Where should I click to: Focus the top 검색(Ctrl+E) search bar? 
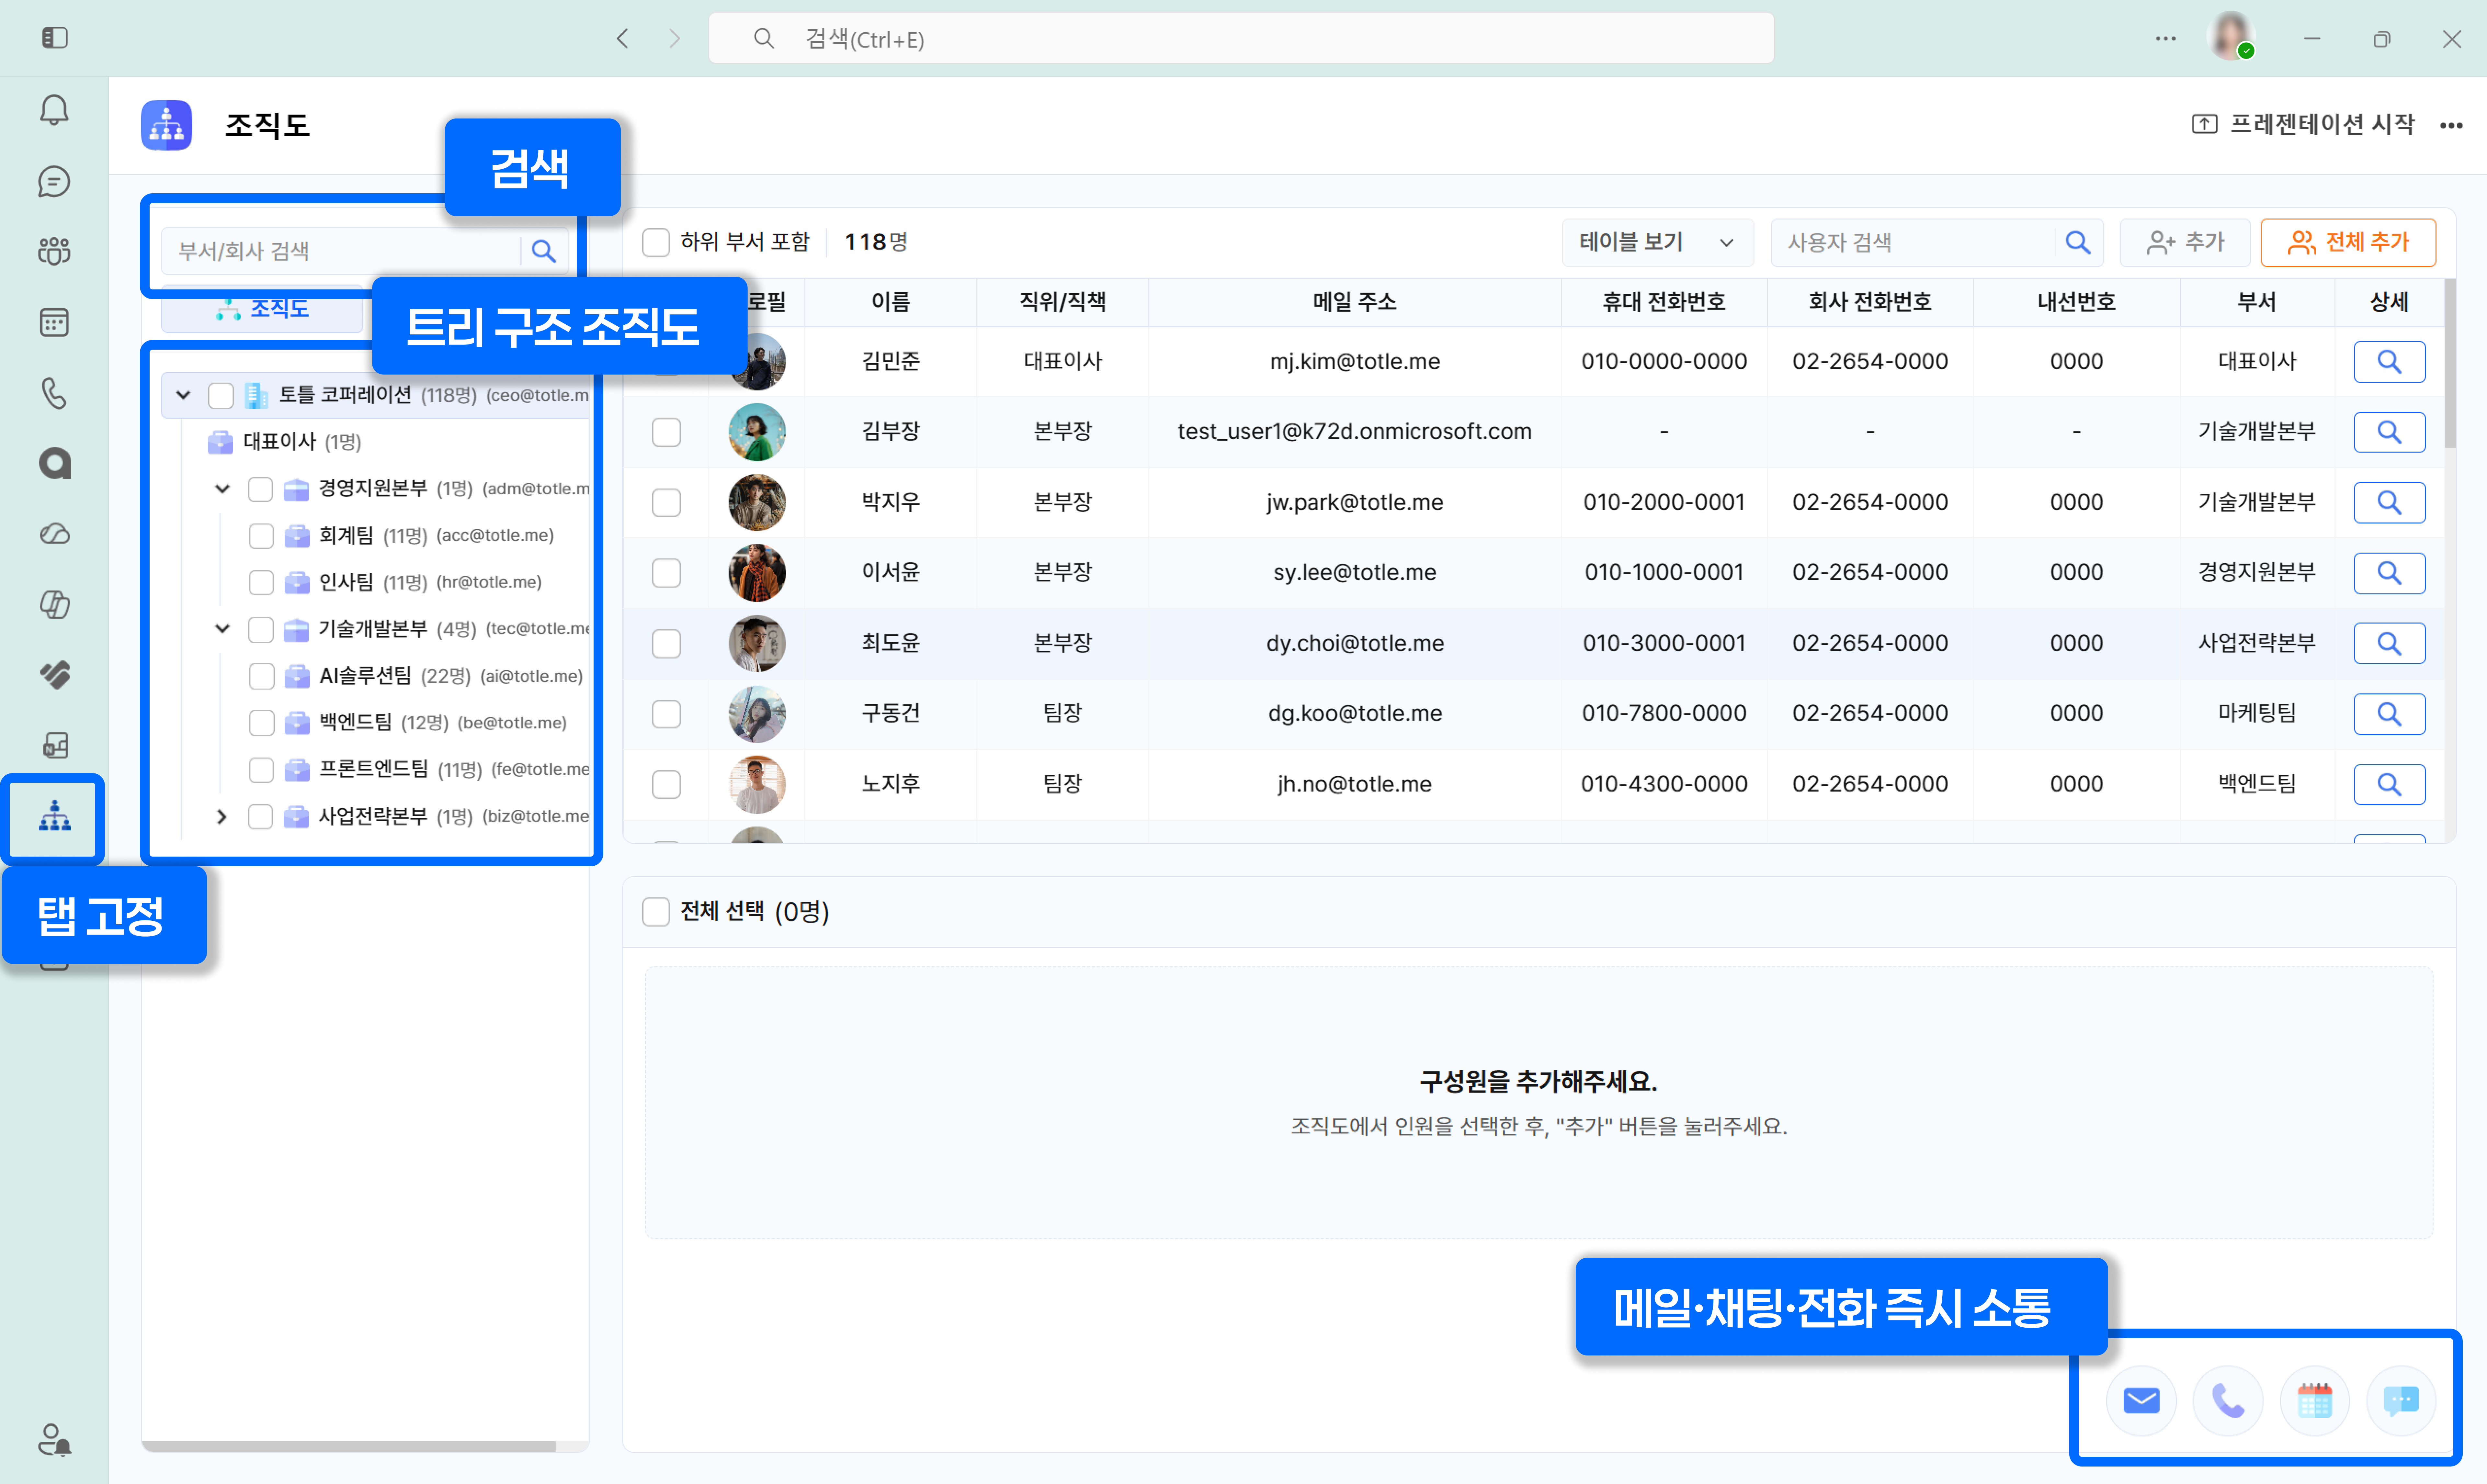point(1241,38)
